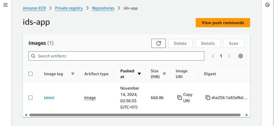Go to Private registry breadcrumb
The image size is (274, 126).
click(69, 8)
